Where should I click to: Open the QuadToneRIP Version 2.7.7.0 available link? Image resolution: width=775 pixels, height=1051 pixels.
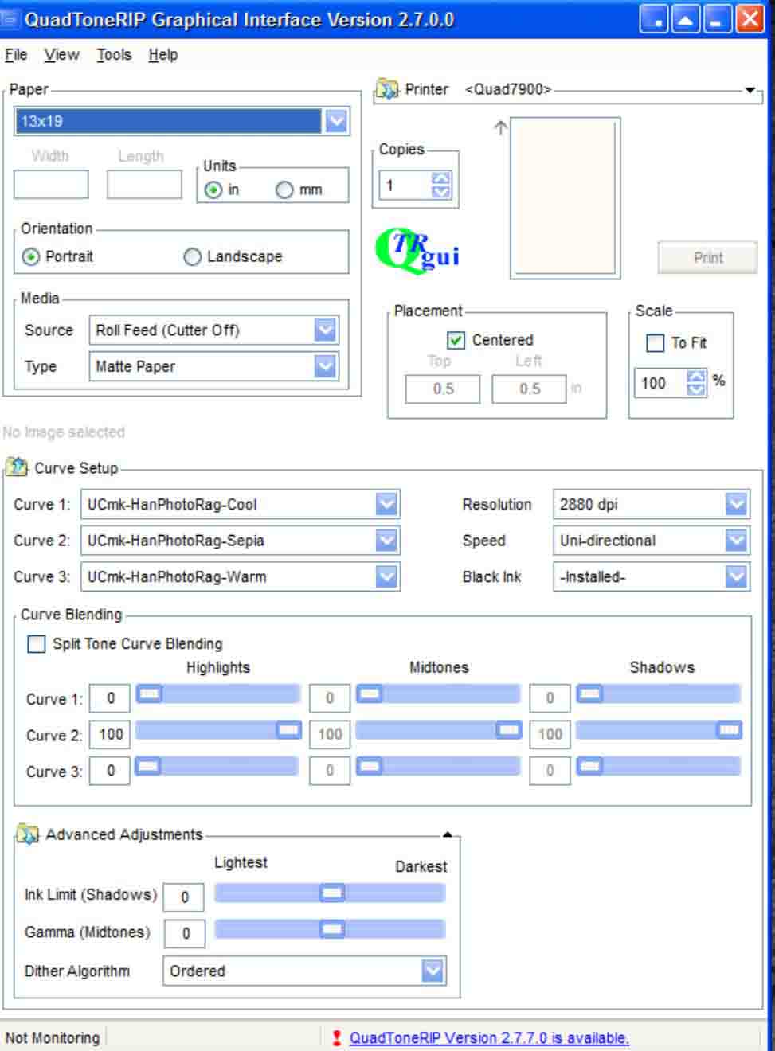click(x=489, y=1037)
